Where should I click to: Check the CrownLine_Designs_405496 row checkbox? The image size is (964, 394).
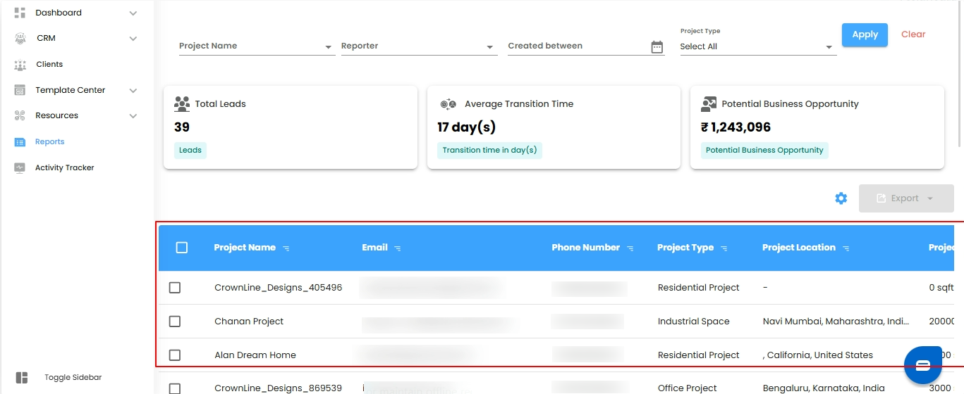click(x=175, y=288)
